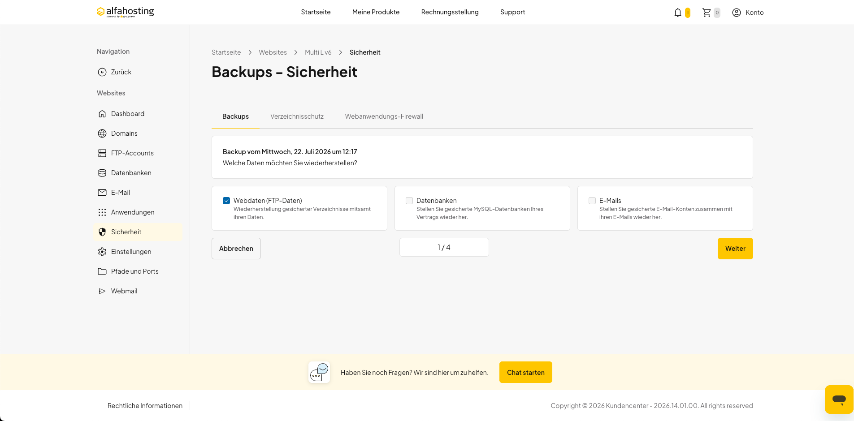The image size is (854, 421).
Task: Click the Chat starten button
Action: tap(526, 372)
